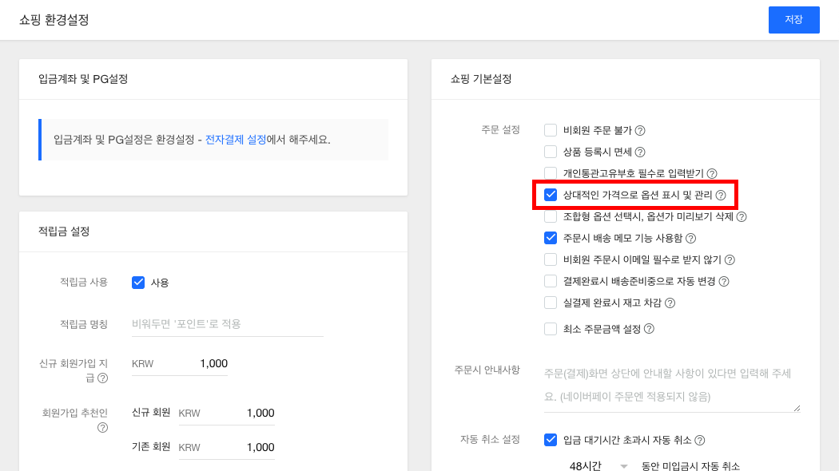
Task: Save settings with 저장 button
Action: 793,20
